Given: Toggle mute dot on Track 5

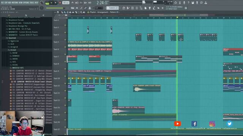Looking at the screenshot, I should coord(65,47).
